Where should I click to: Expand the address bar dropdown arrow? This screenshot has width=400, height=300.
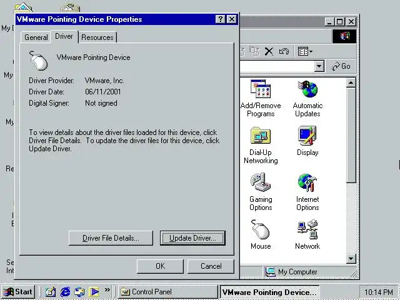click(319, 66)
